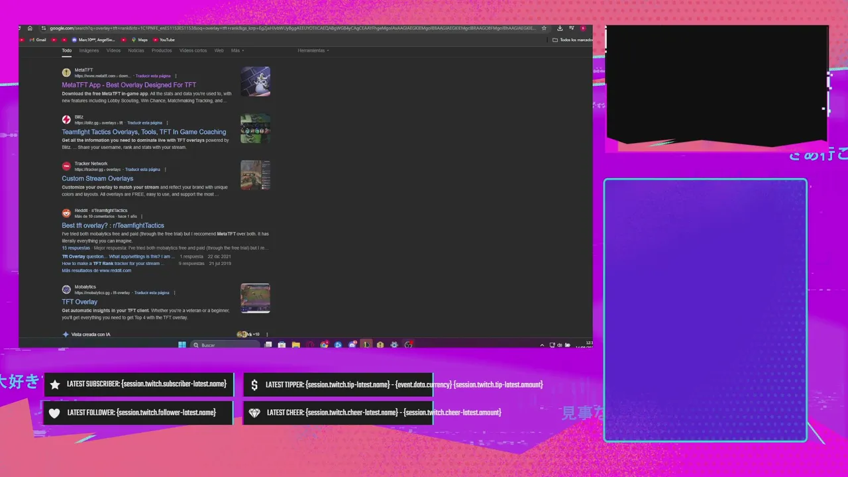Open the Windows Start button

tap(182, 344)
